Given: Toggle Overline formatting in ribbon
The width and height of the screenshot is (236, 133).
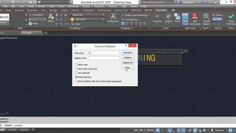Looking at the screenshot, I should pos(61,19).
